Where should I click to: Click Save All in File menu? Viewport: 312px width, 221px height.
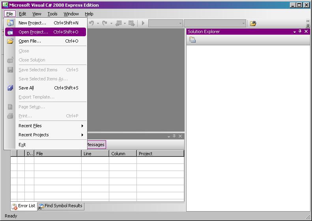click(45, 88)
